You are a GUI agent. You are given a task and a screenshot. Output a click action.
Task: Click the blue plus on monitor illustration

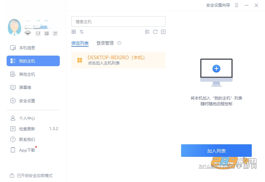216,68
